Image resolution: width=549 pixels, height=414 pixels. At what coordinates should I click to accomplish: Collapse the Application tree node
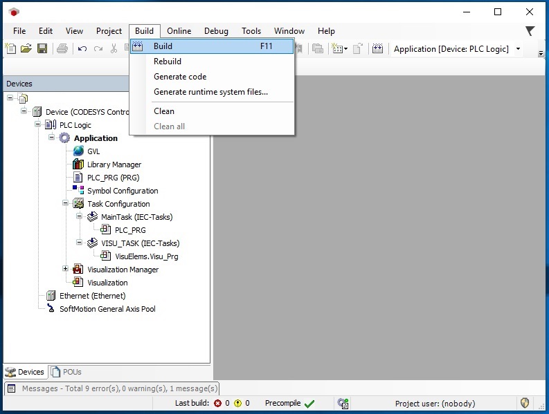51,137
